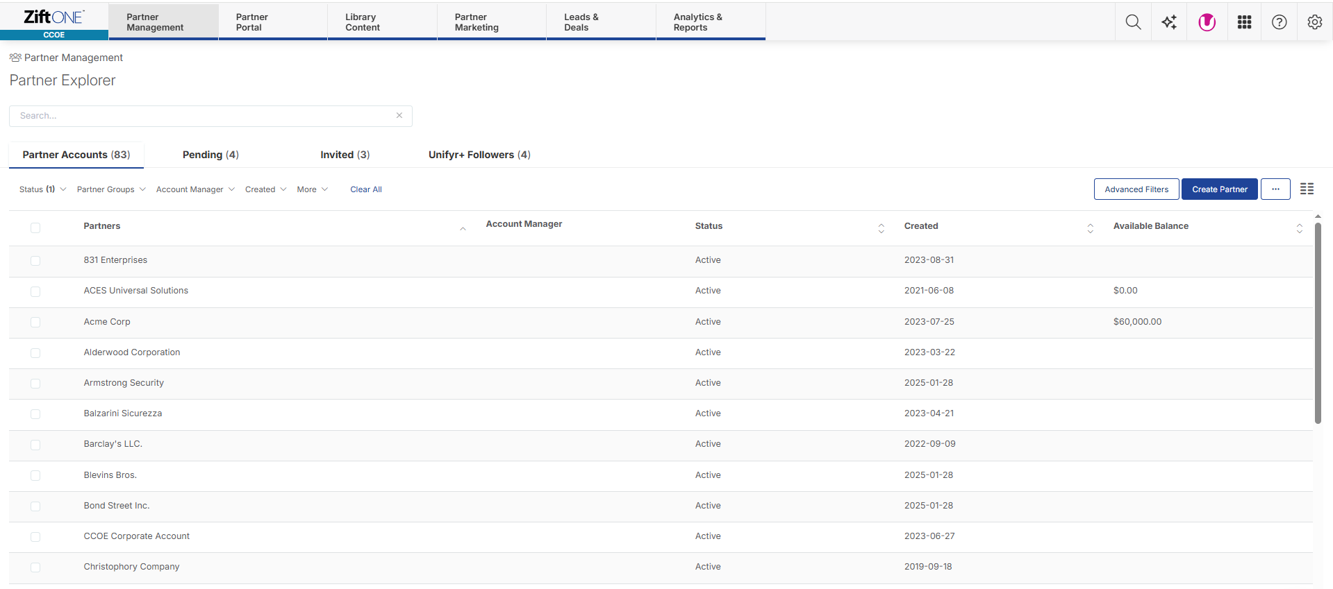
Task: Open the global search magnifier icon
Action: 1133,22
